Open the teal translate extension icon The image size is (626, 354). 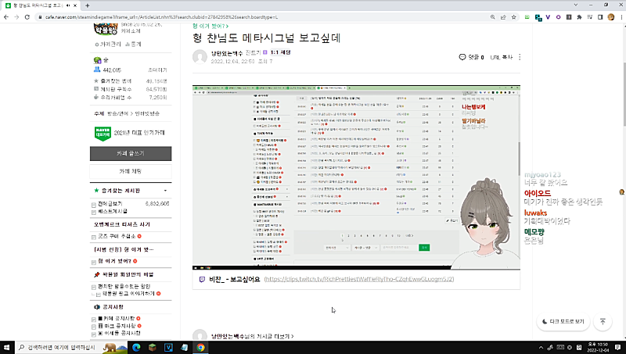(538, 17)
